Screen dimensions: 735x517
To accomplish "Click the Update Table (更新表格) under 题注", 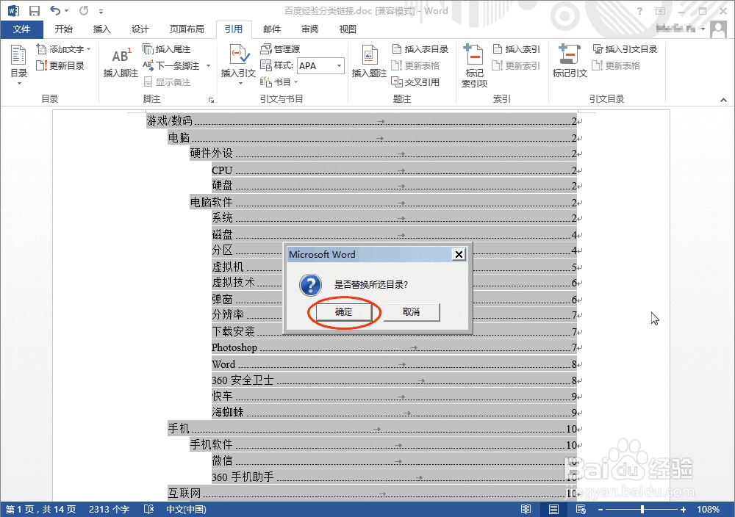I will coord(415,65).
